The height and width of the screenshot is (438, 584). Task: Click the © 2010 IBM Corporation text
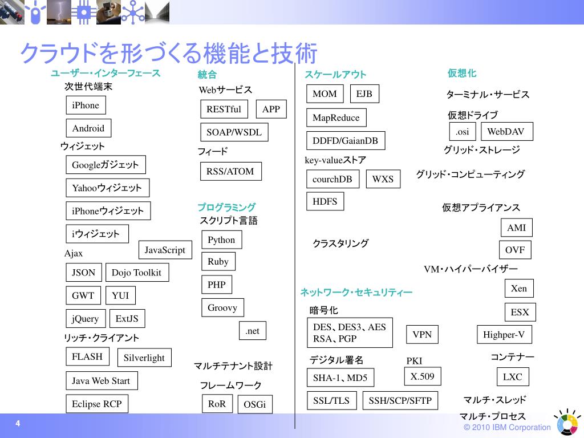point(507,428)
